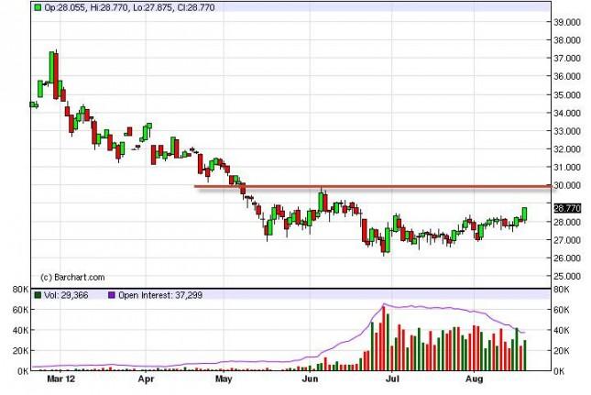
Task: Click the left 0K volume axis label
Action: (x=23, y=371)
